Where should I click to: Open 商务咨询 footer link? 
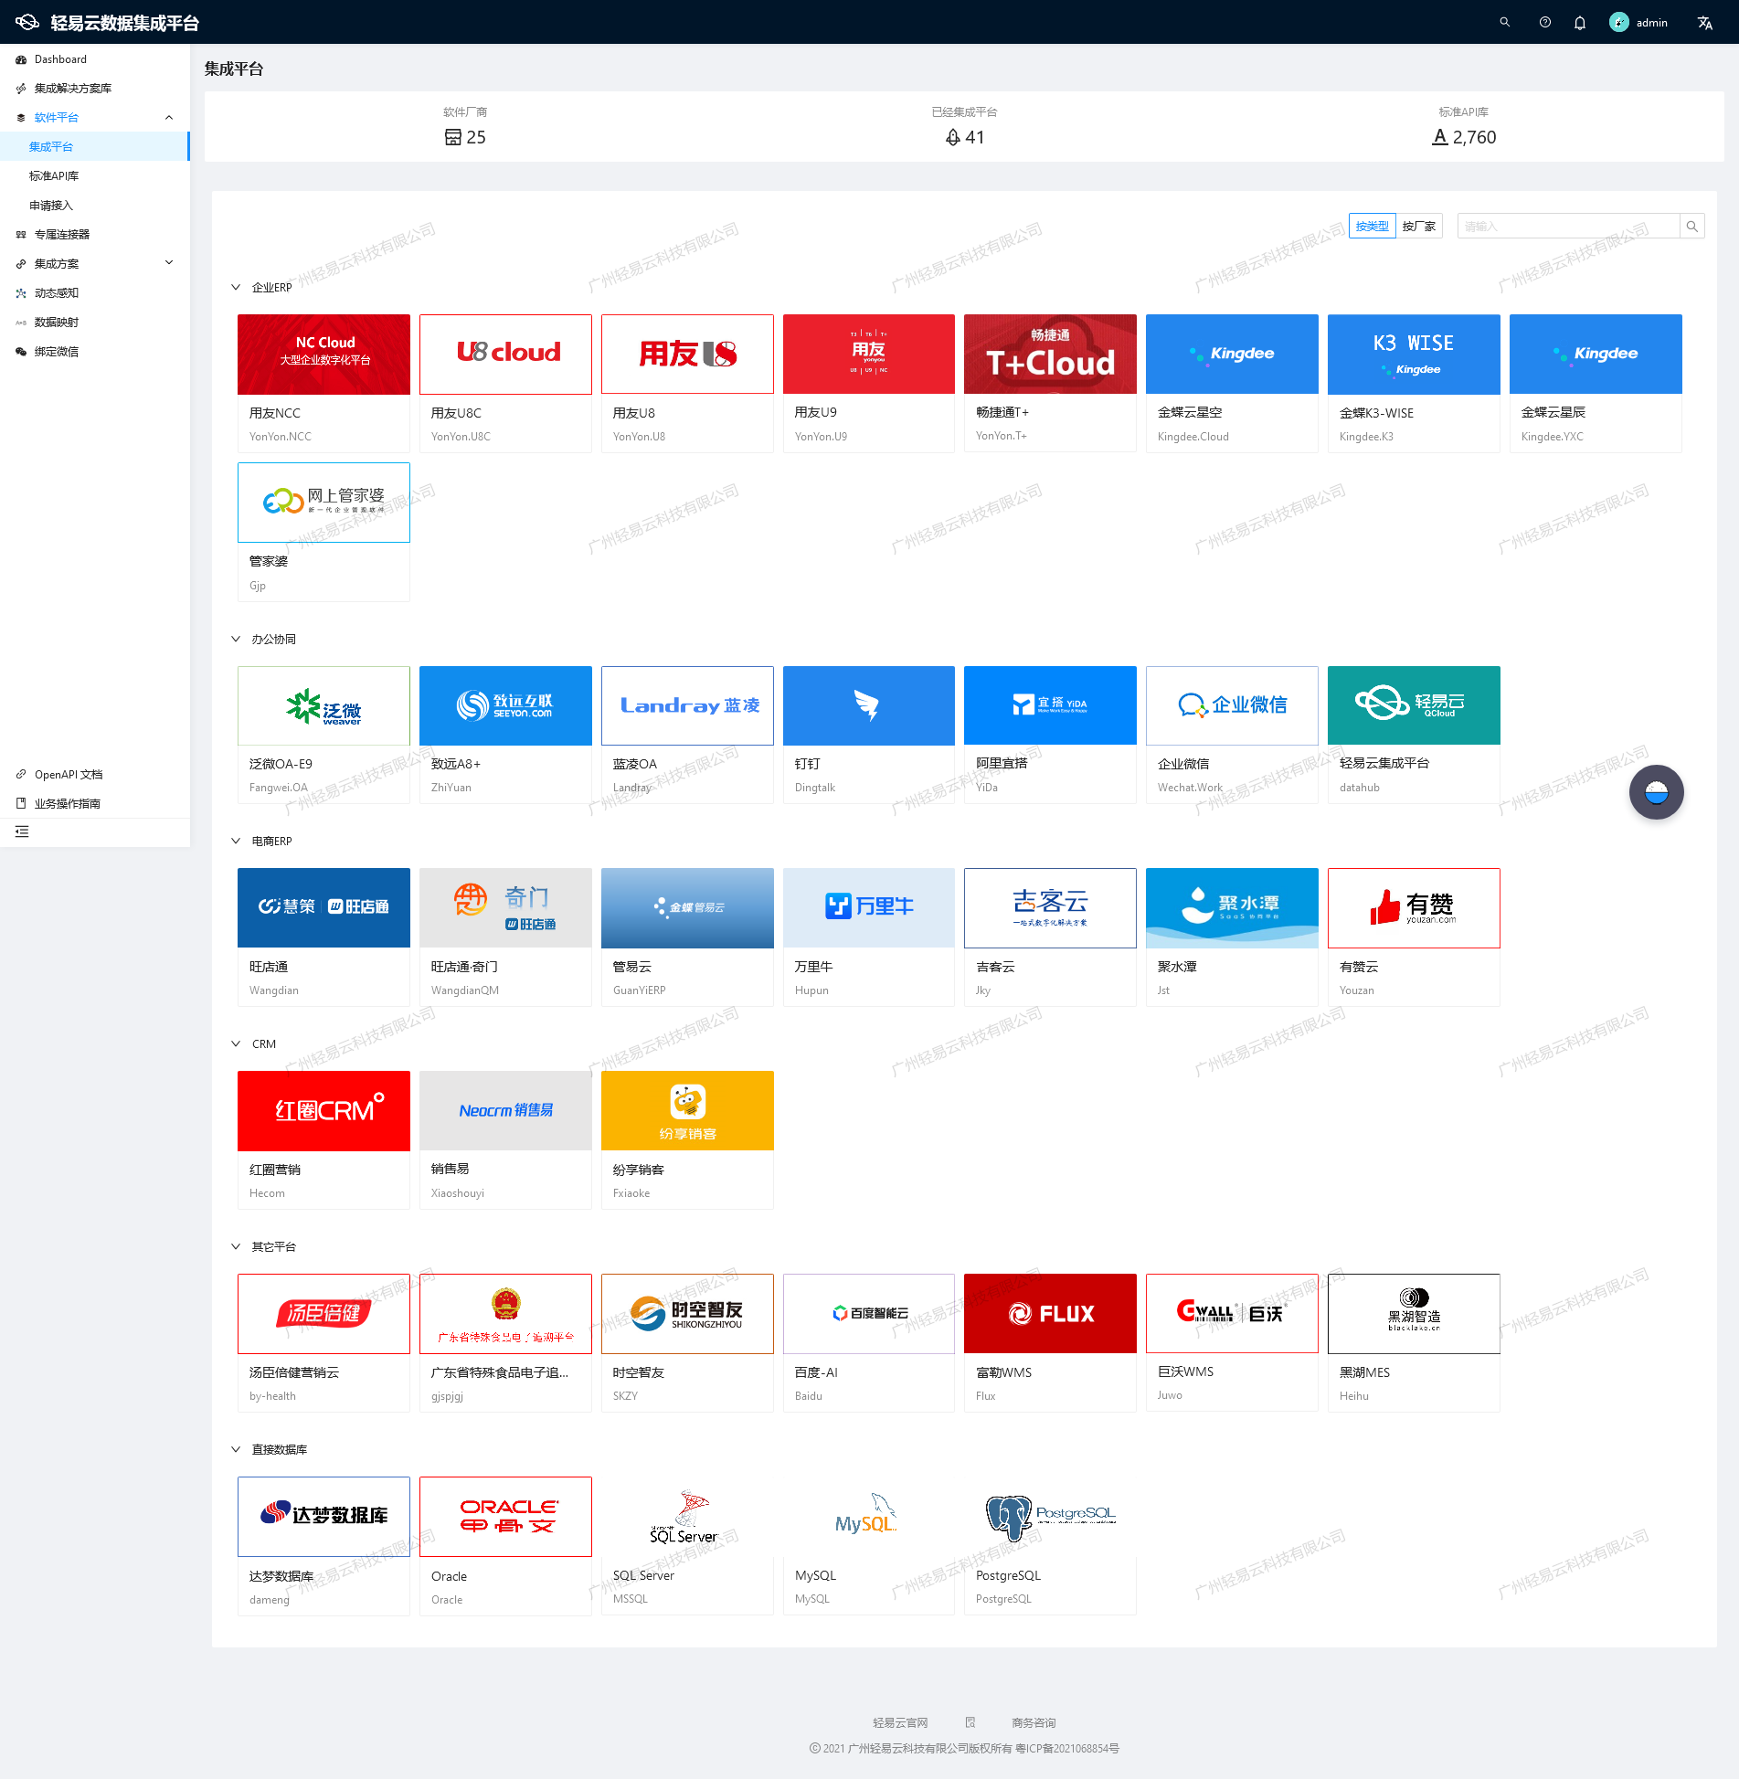(1034, 1722)
